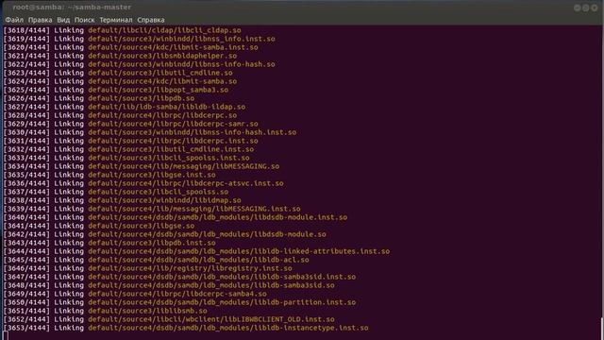The image size is (604, 340).
Task: Click line [3642/4144] libdsdb-module.so
Action: 164,234
